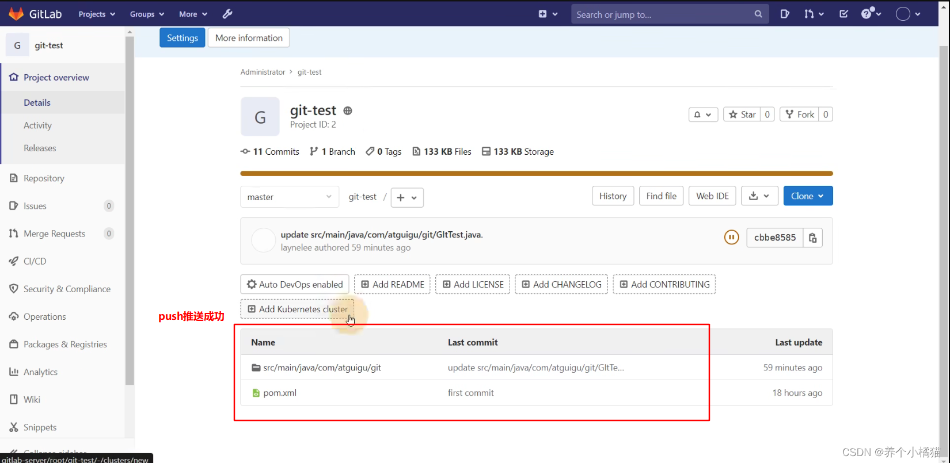Open src/main/java/com/atguigu/git folder

[322, 368]
